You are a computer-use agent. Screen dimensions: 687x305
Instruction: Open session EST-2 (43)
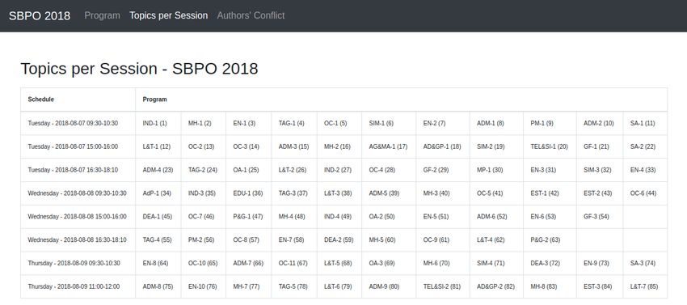coord(597,193)
